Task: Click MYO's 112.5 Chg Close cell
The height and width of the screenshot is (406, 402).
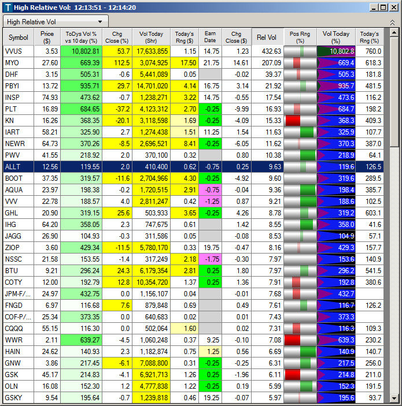Action: point(117,62)
